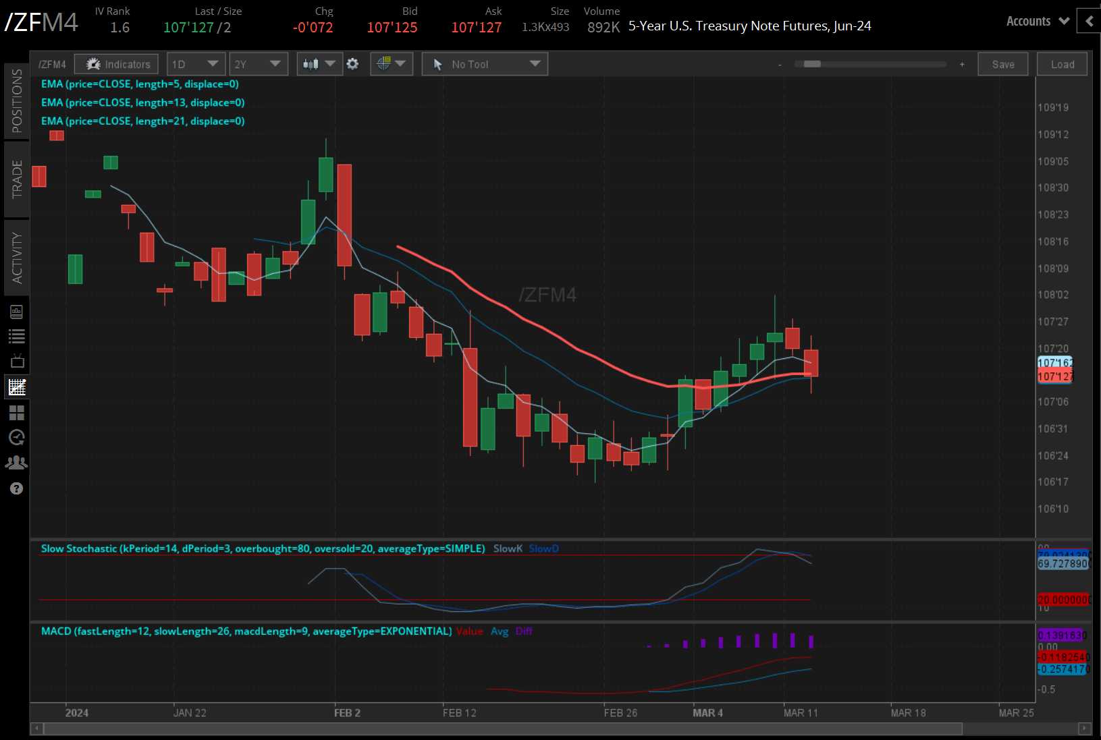Click the change value -0'072

pyautogui.click(x=313, y=28)
